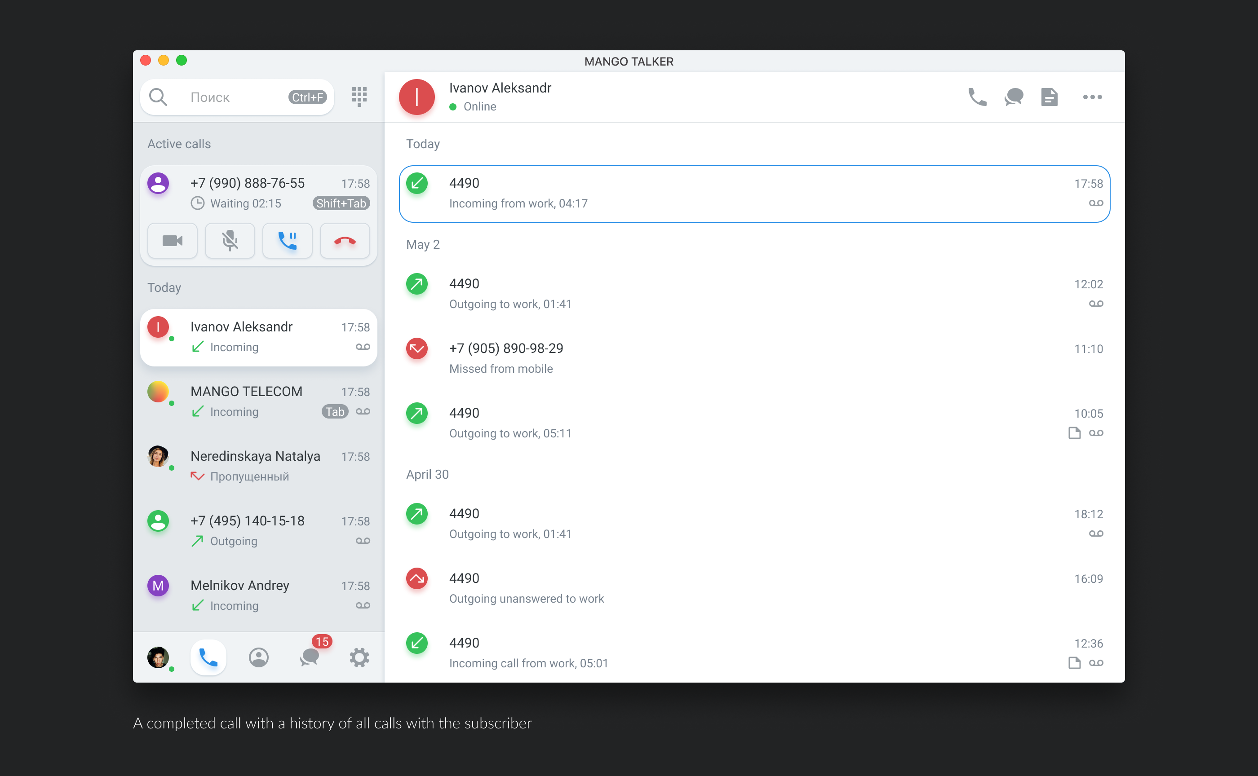The image size is (1258, 776).
Task: Select the 17:58 incoming from work call
Action: coord(754,194)
